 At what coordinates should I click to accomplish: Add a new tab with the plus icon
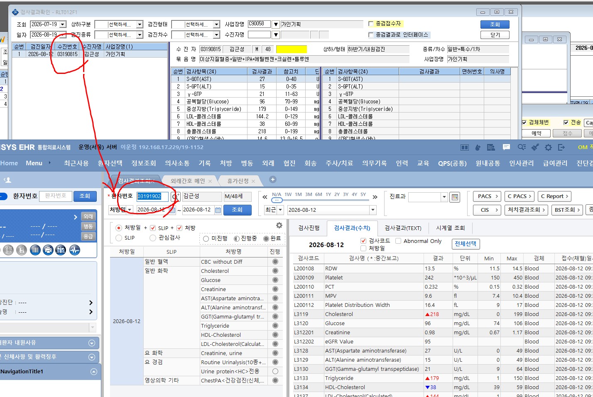click(273, 179)
